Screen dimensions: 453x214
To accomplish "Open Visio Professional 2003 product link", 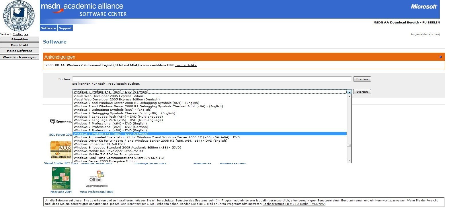I will 97,192.
